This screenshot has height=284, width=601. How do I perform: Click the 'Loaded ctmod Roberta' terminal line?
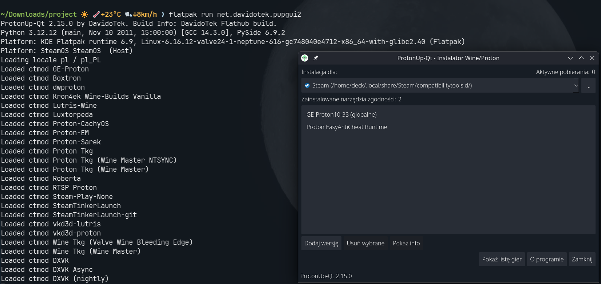pyautogui.click(x=41, y=179)
